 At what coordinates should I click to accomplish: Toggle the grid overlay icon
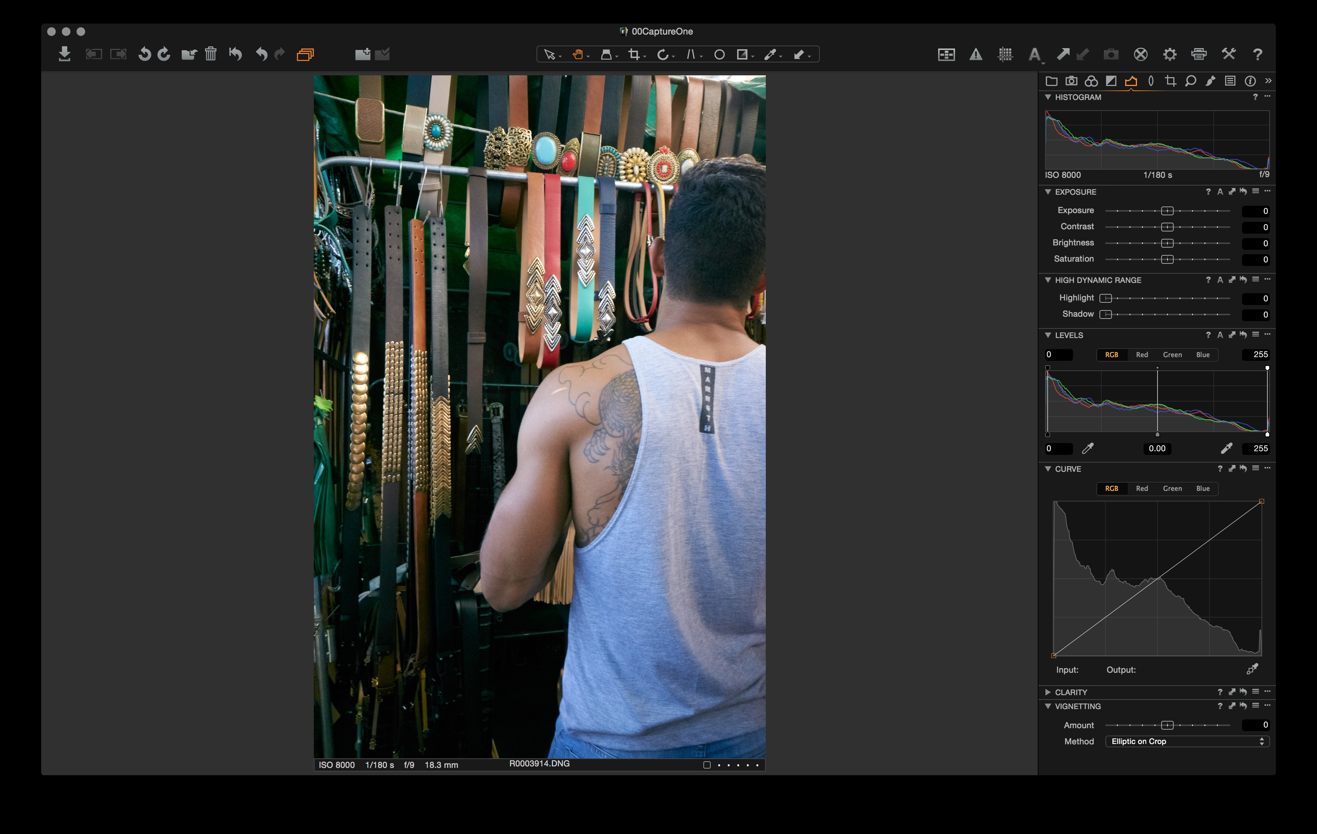coord(1005,54)
